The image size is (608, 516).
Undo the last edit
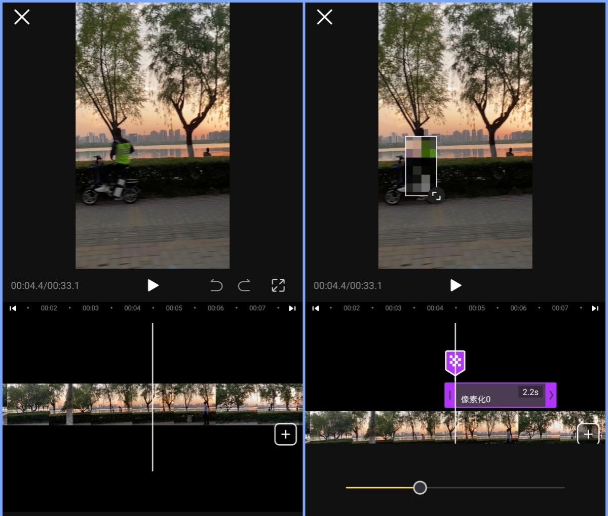coord(216,285)
